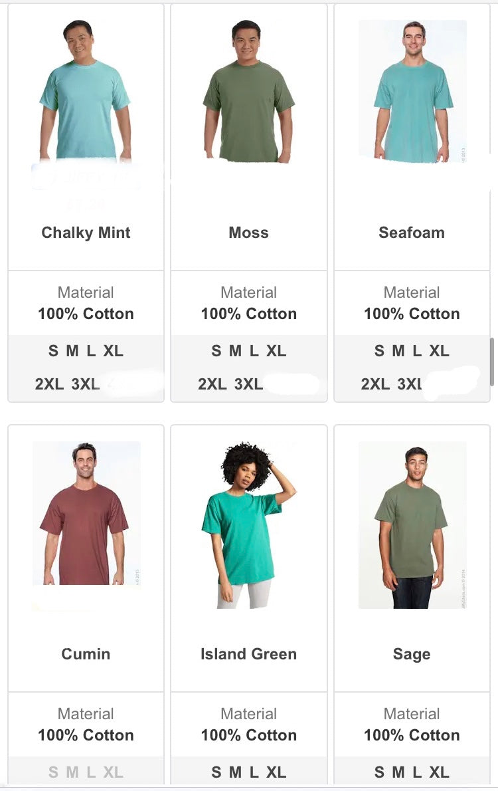Viewport: 498px width, 791px height.
Task: Click the Chalky Mint color name
Action: (86, 233)
